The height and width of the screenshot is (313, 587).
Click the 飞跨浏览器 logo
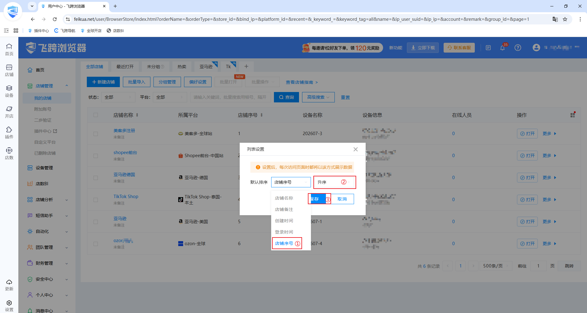[56, 48]
